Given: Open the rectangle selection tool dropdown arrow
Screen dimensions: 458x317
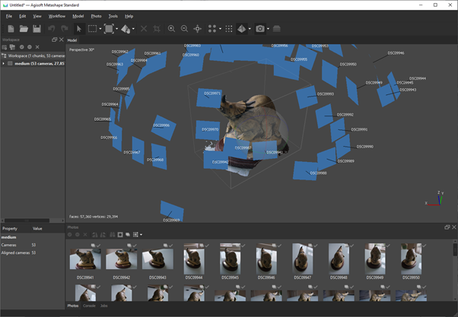Looking at the screenshot, I should tap(101, 30).
